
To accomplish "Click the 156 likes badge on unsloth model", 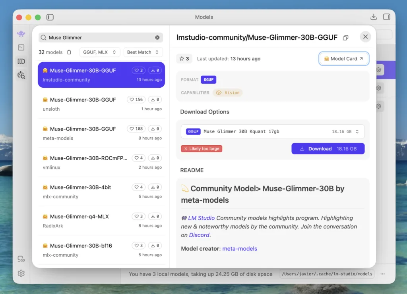I will click(x=136, y=100).
